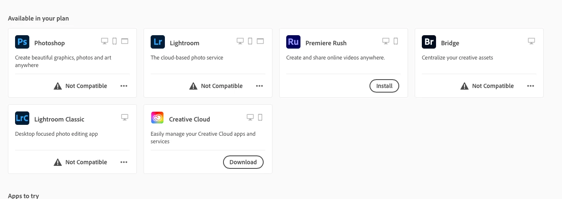Open Lightroom Classic's three-dot more options menu
Screen dimensions: 562x199
point(124,162)
